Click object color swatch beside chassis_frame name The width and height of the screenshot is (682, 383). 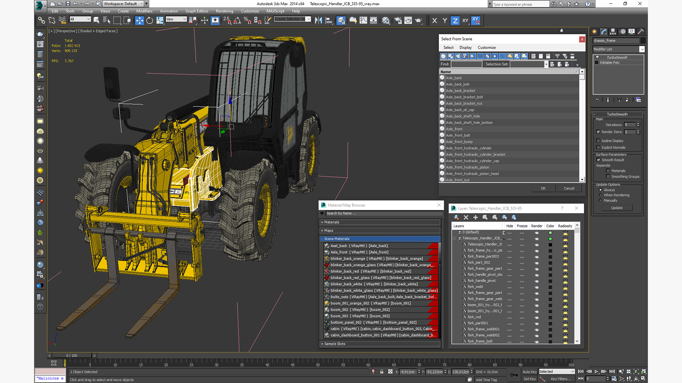643,40
